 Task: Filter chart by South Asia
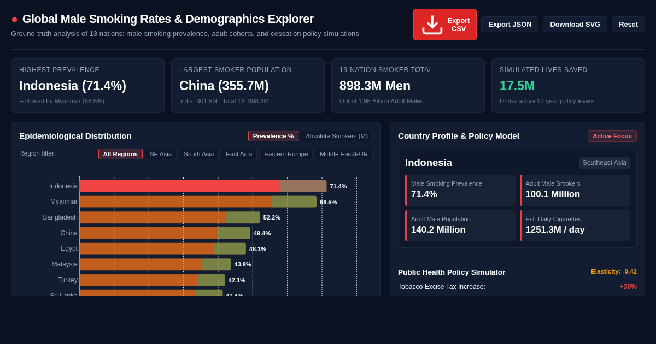tap(198, 154)
